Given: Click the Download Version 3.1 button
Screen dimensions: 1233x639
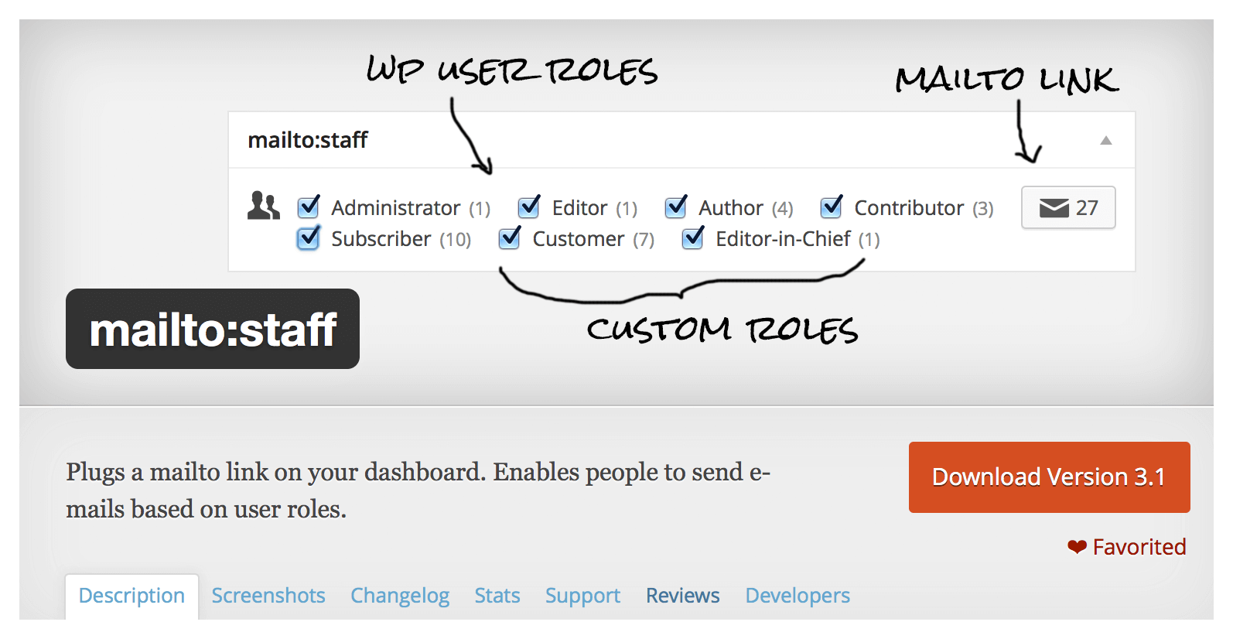Looking at the screenshot, I should coord(1049,477).
